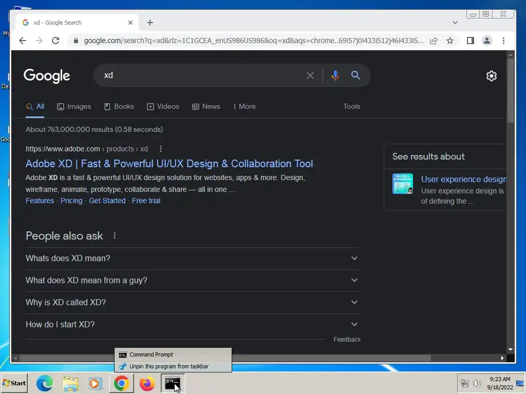Click the adobe.com › products › xd breadcrumb
The width and height of the screenshot is (526, 394).
(x=87, y=149)
